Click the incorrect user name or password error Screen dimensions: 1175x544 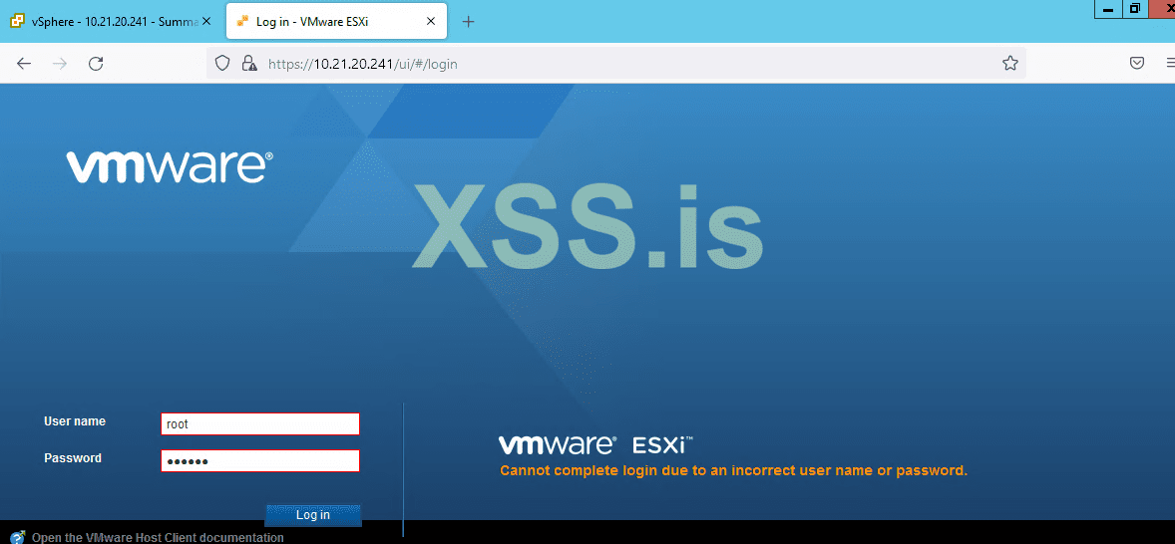pos(733,470)
